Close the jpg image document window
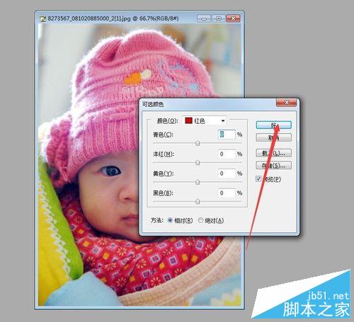The image size is (354, 322). tap(233, 18)
